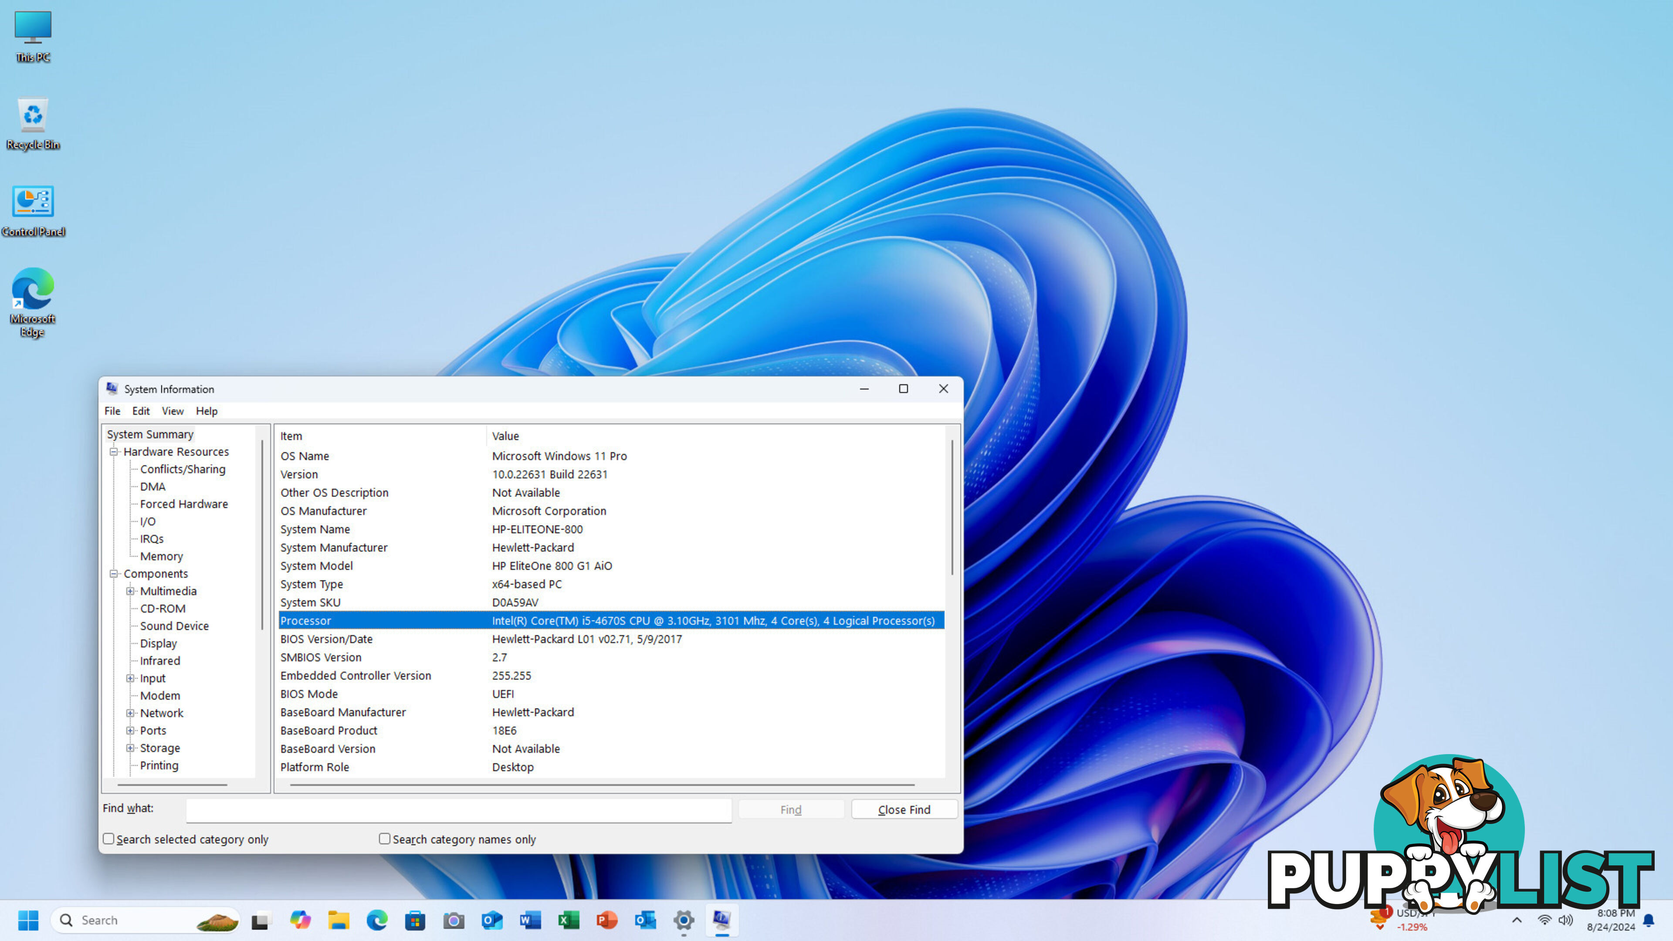Launch PowerPoint from the taskbar
This screenshot has height=941, width=1673.
606,920
